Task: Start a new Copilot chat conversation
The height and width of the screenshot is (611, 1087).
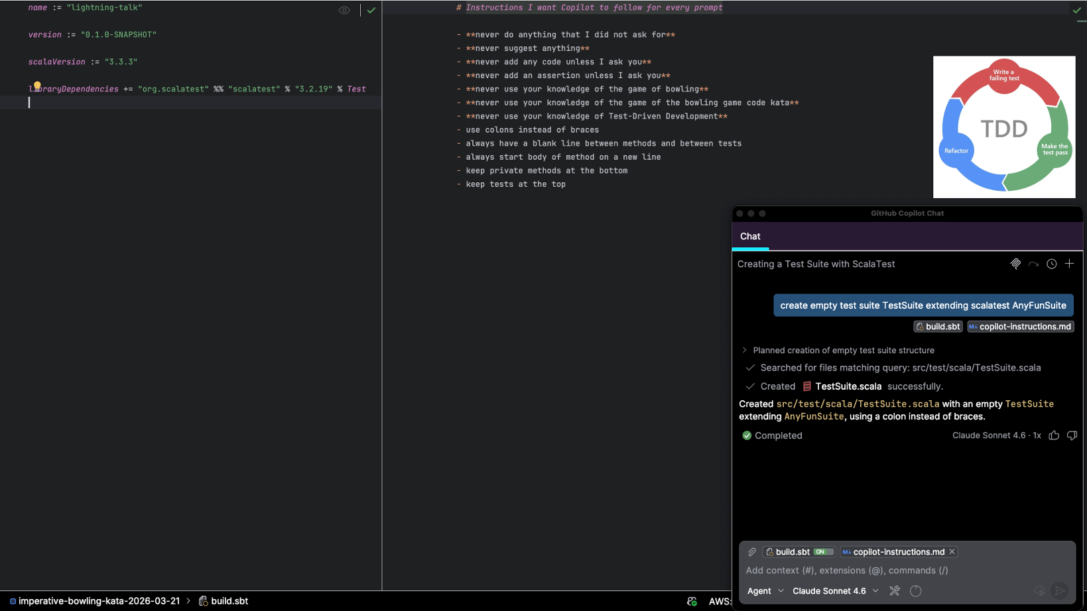Action: 1069,264
